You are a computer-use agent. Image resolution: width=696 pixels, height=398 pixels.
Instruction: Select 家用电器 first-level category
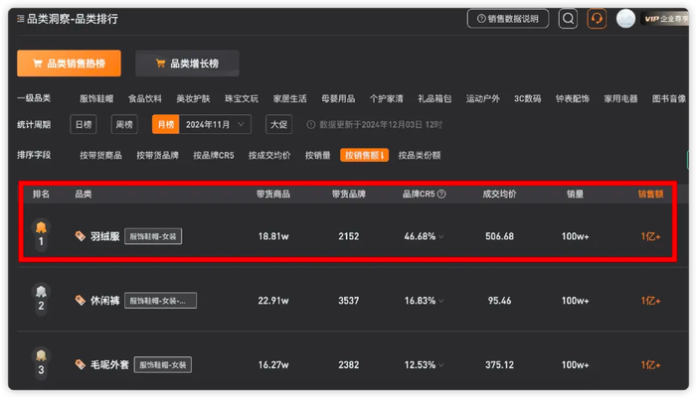(621, 98)
